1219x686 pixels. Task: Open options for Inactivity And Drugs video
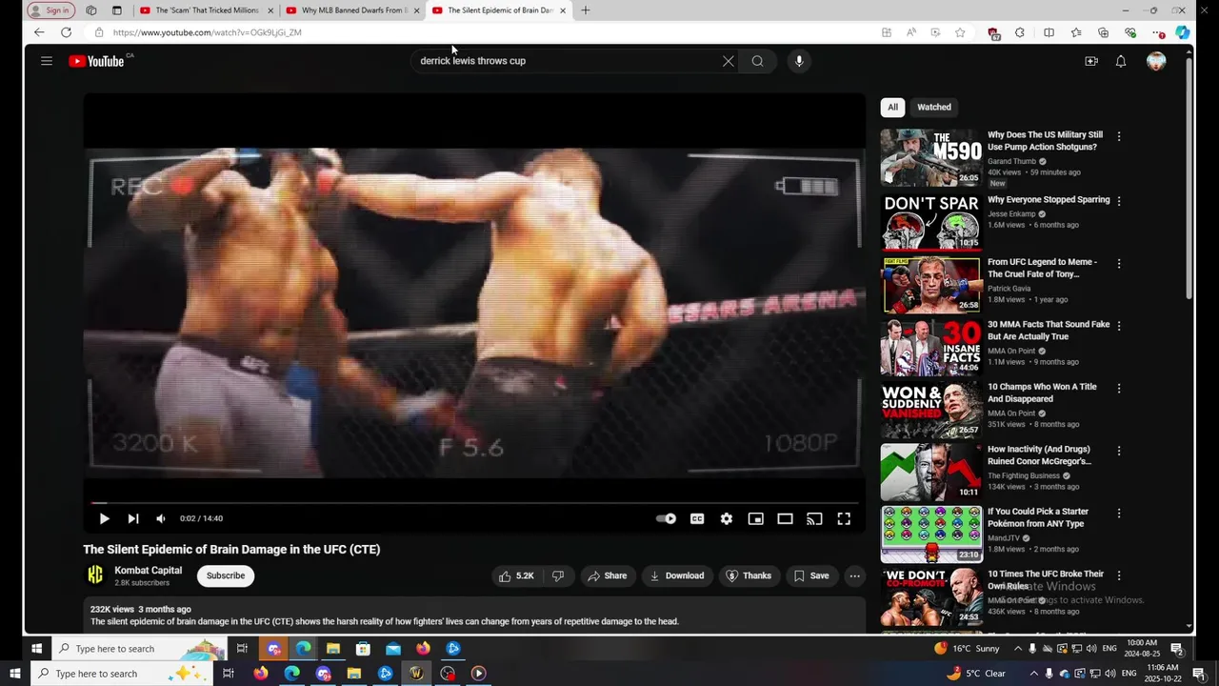pyautogui.click(x=1119, y=451)
